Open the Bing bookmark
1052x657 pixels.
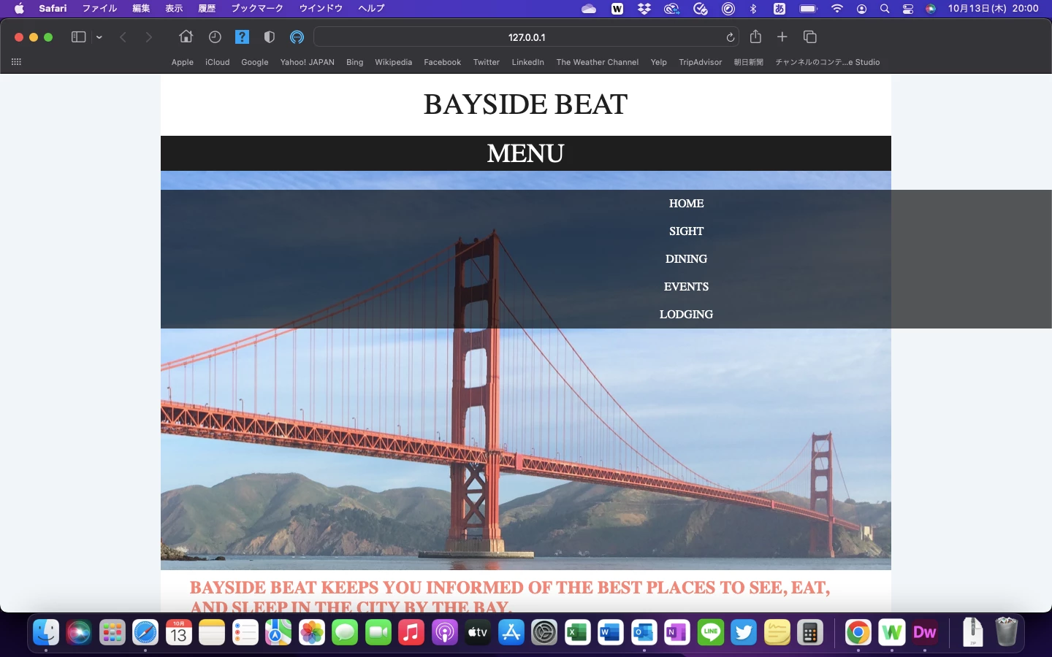click(355, 62)
